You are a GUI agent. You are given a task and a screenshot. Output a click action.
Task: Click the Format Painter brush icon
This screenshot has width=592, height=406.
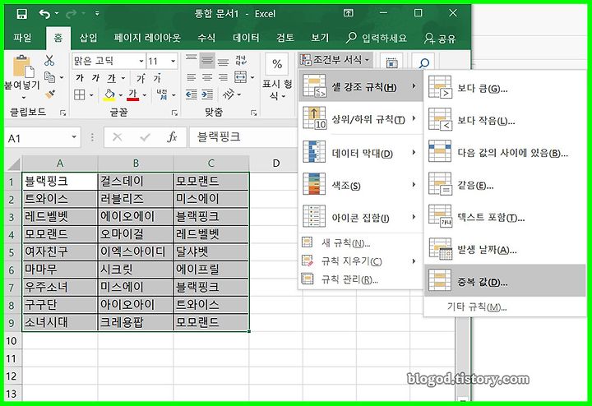(50, 94)
